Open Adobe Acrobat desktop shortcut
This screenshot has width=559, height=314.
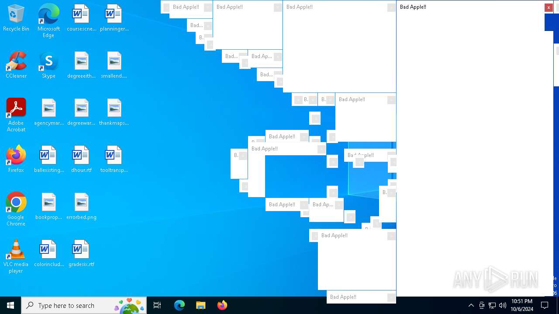pyautogui.click(x=16, y=115)
